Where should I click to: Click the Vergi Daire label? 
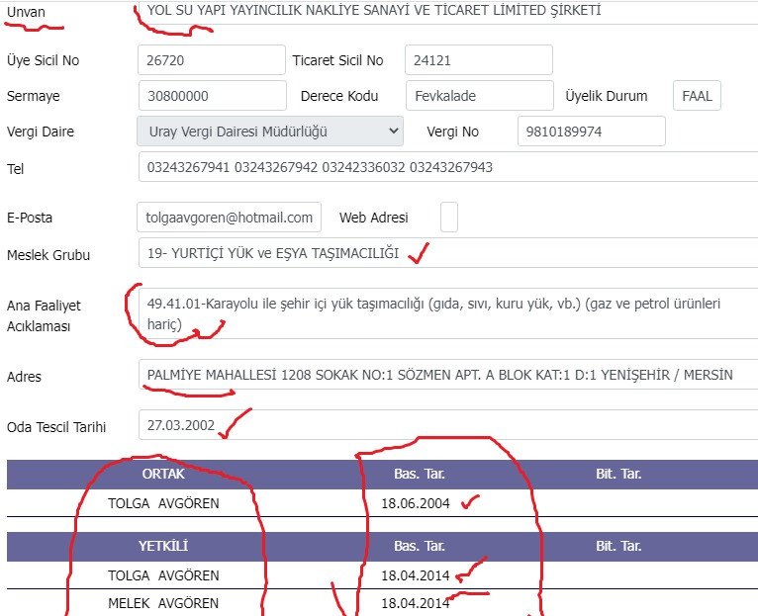(x=41, y=132)
